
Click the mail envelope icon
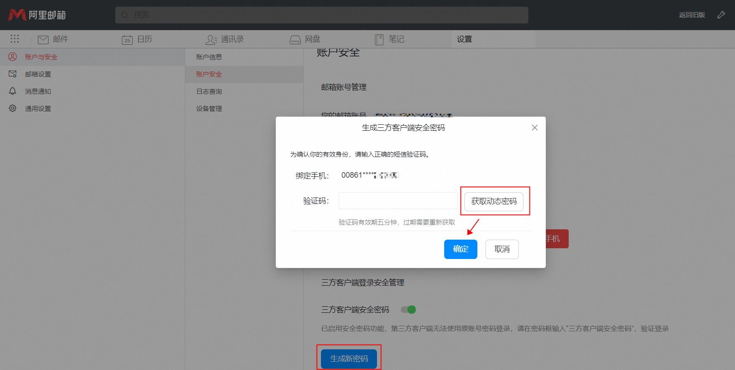(43, 40)
